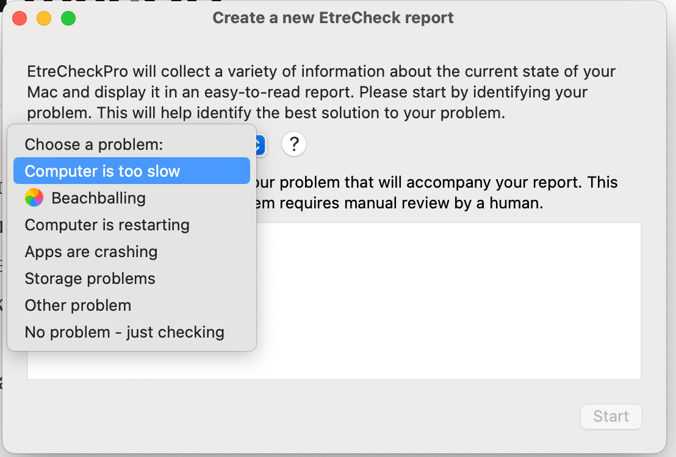Choose "Storage problems" option

click(x=132, y=278)
